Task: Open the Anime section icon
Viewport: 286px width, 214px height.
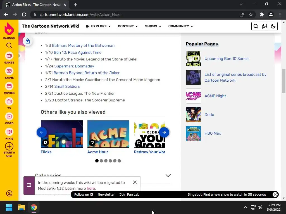Action: click(x=9, y=71)
